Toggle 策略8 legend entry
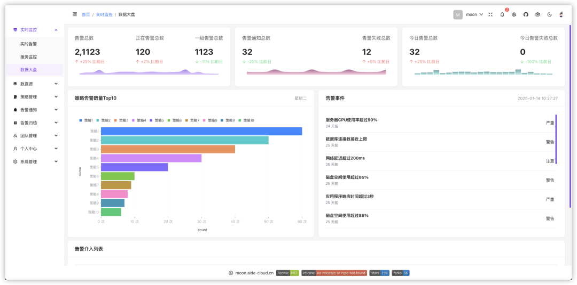The width and height of the screenshot is (577, 285). tap(210, 120)
